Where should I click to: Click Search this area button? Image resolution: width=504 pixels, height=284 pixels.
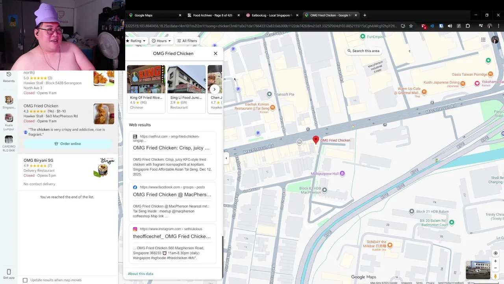tap(363, 51)
